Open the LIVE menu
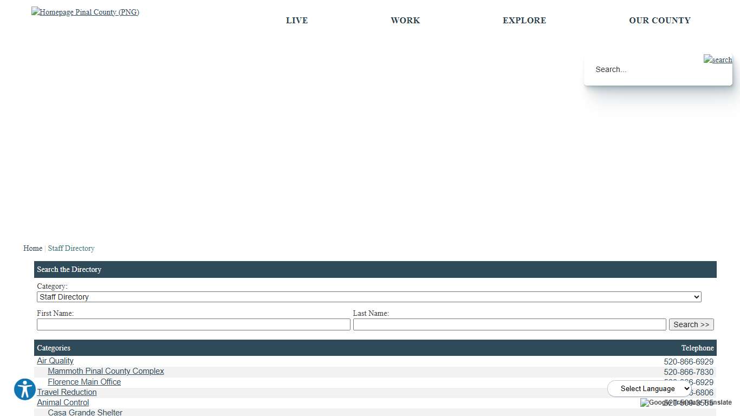The image size is (740, 416). coord(297,20)
